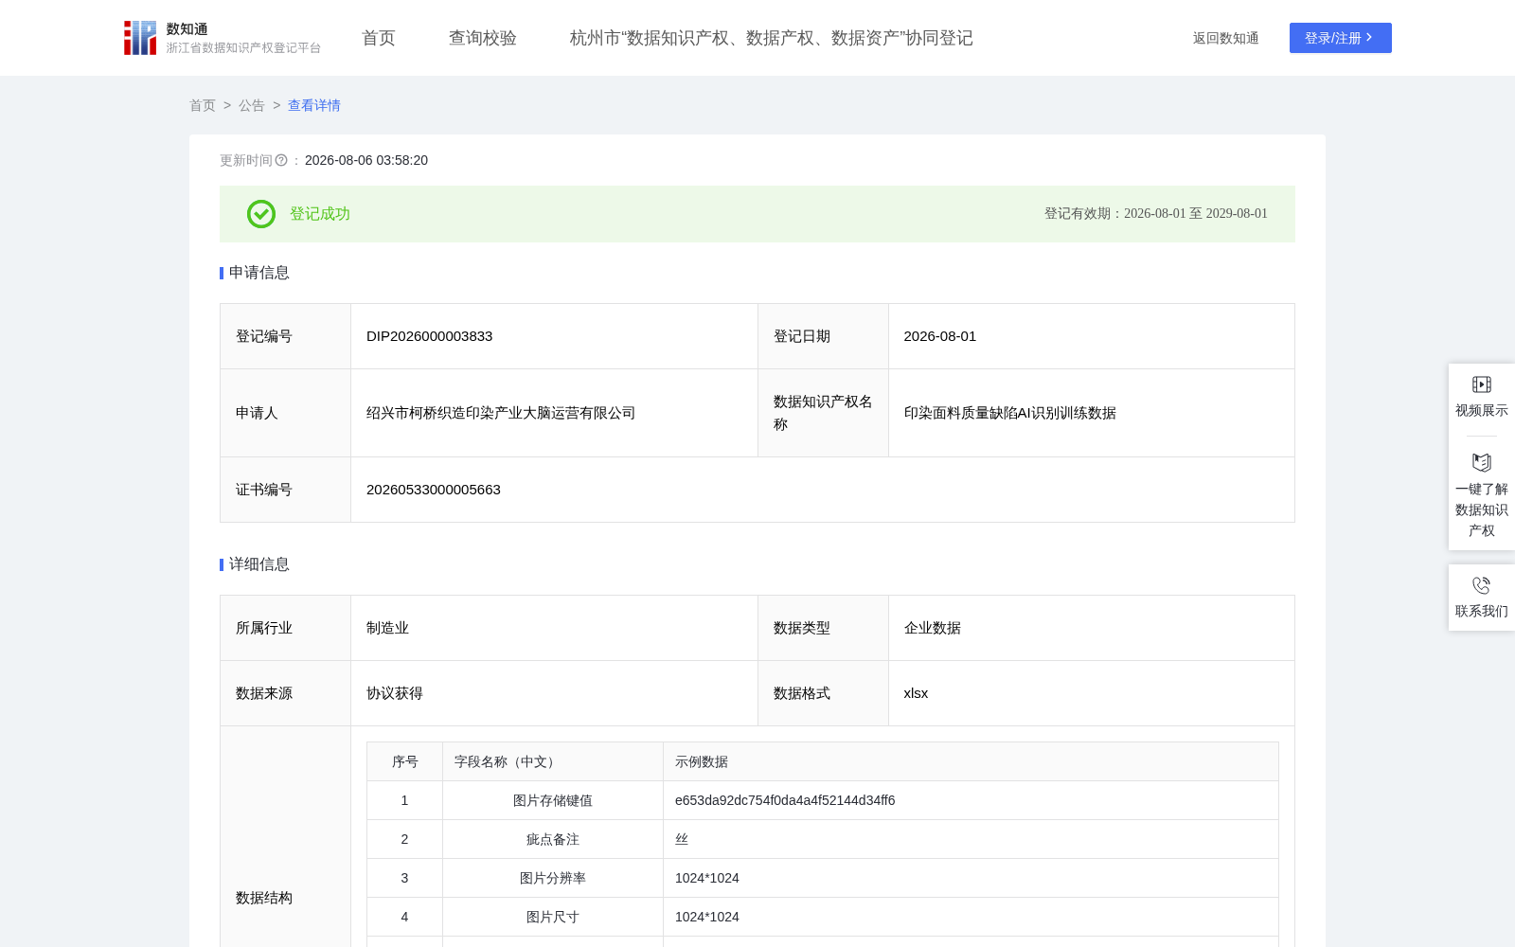Select registration number DIP2026000003833
1515x947 pixels.
click(x=429, y=336)
